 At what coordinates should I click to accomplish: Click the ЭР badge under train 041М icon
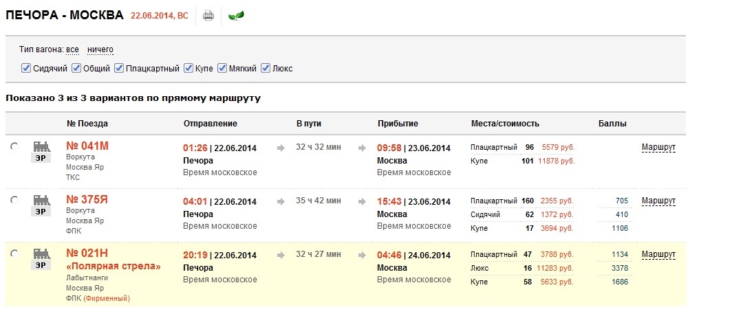(41, 157)
